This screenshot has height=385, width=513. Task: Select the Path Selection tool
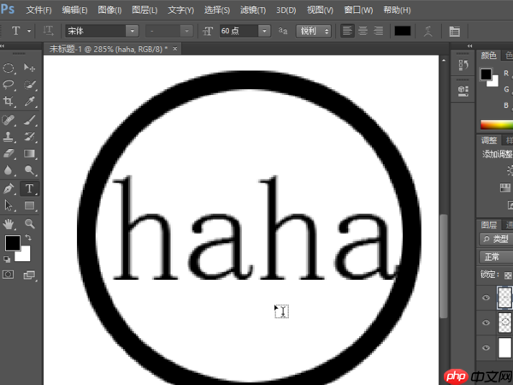point(9,205)
